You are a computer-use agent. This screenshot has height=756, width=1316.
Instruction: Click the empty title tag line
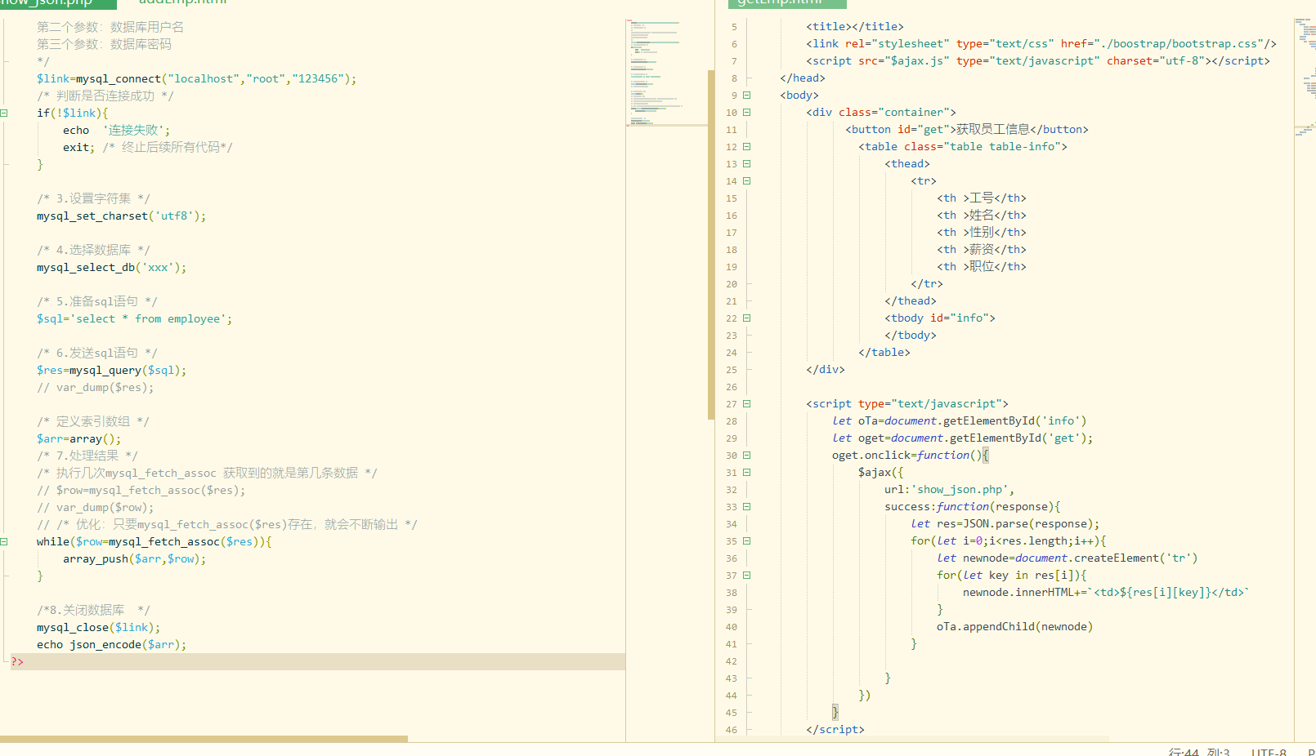coord(855,27)
